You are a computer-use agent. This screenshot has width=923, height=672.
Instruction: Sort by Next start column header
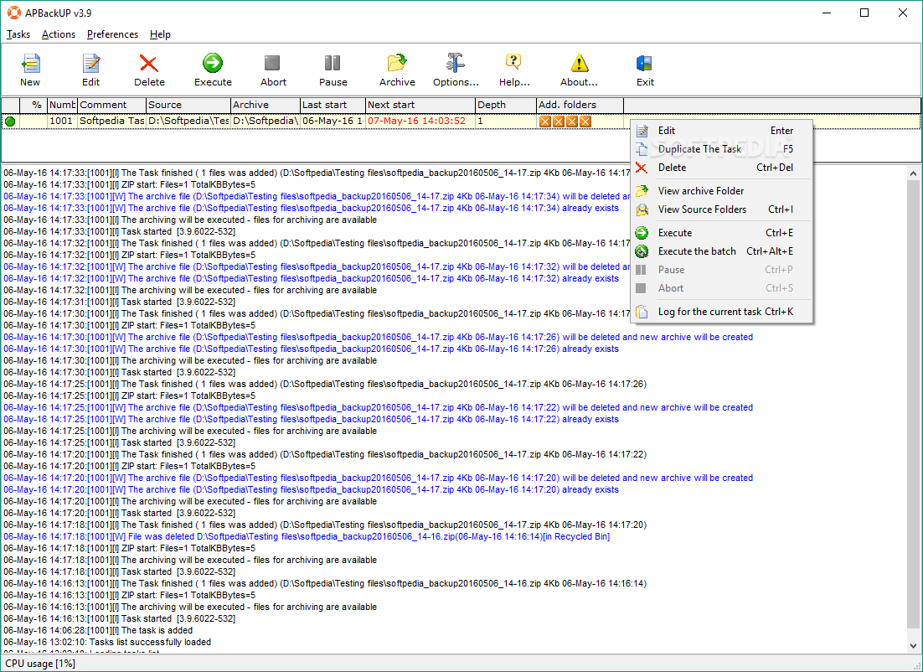(420, 105)
